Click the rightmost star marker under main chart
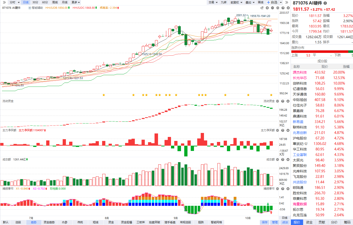Image resolution: width=353 pixels, height=225 pixels. [x=271, y=95]
